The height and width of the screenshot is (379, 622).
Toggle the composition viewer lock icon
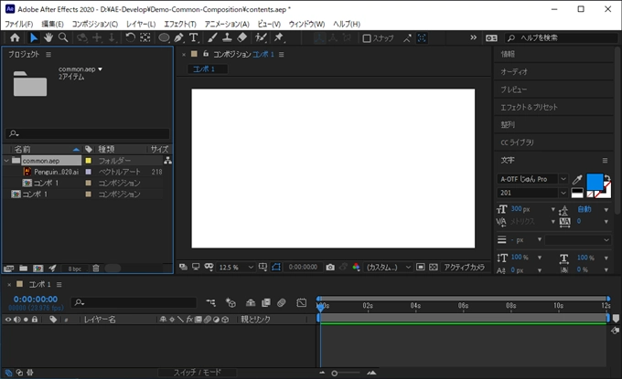pyautogui.click(x=206, y=54)
